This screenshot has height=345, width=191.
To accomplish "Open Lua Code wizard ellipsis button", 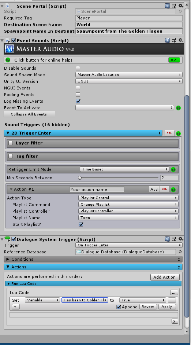I will click(174, 293).
